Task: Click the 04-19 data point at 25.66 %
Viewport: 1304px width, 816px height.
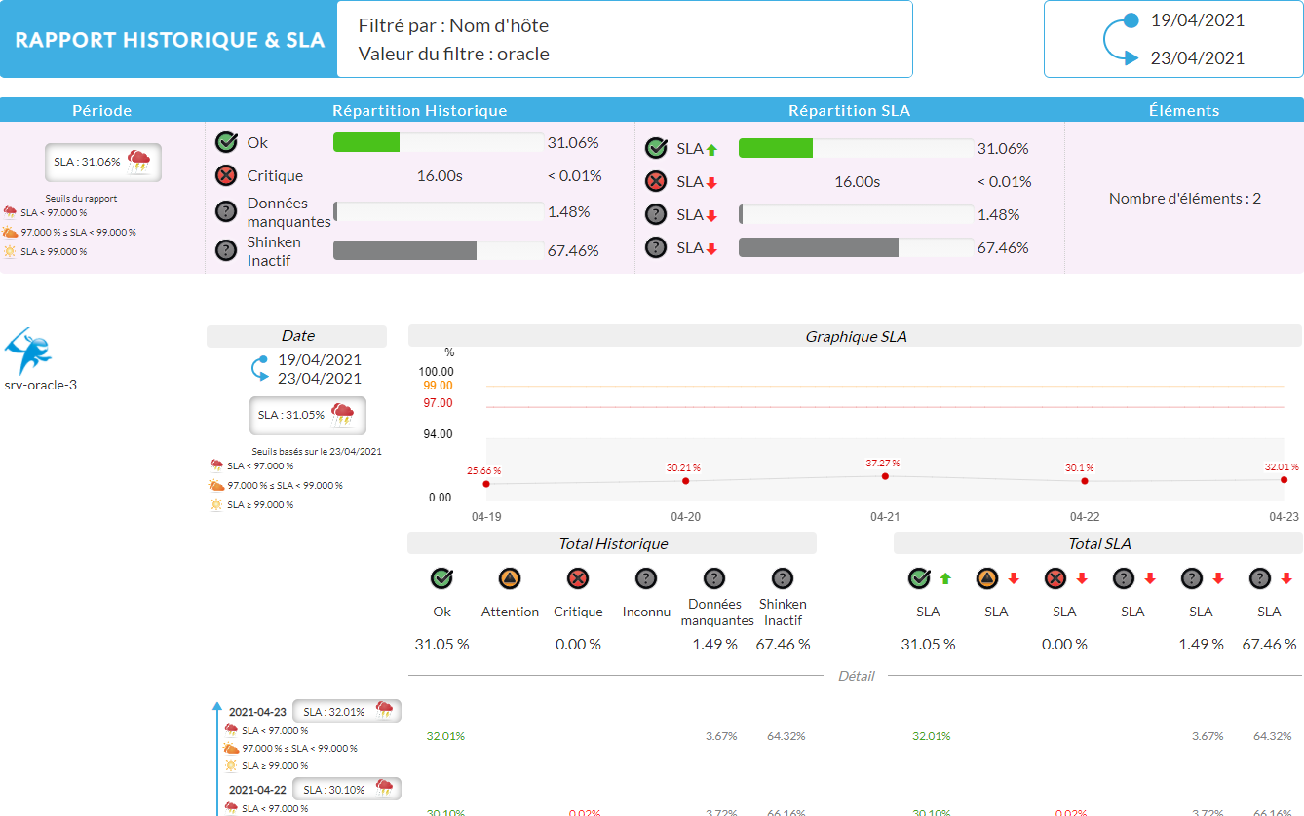Action: [x=486, y=484]
